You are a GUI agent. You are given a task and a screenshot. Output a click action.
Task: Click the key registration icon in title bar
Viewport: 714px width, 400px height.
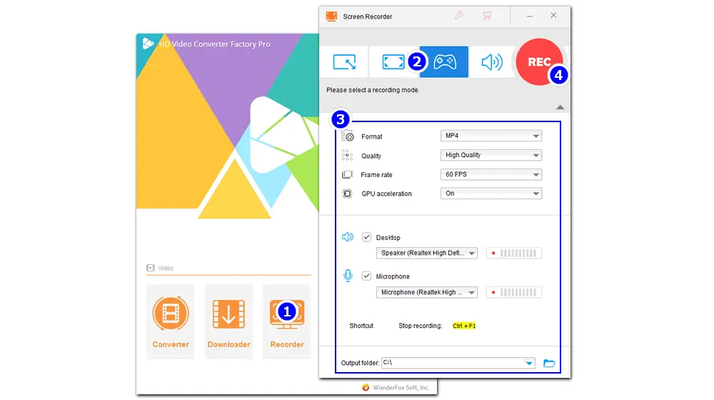458,16
